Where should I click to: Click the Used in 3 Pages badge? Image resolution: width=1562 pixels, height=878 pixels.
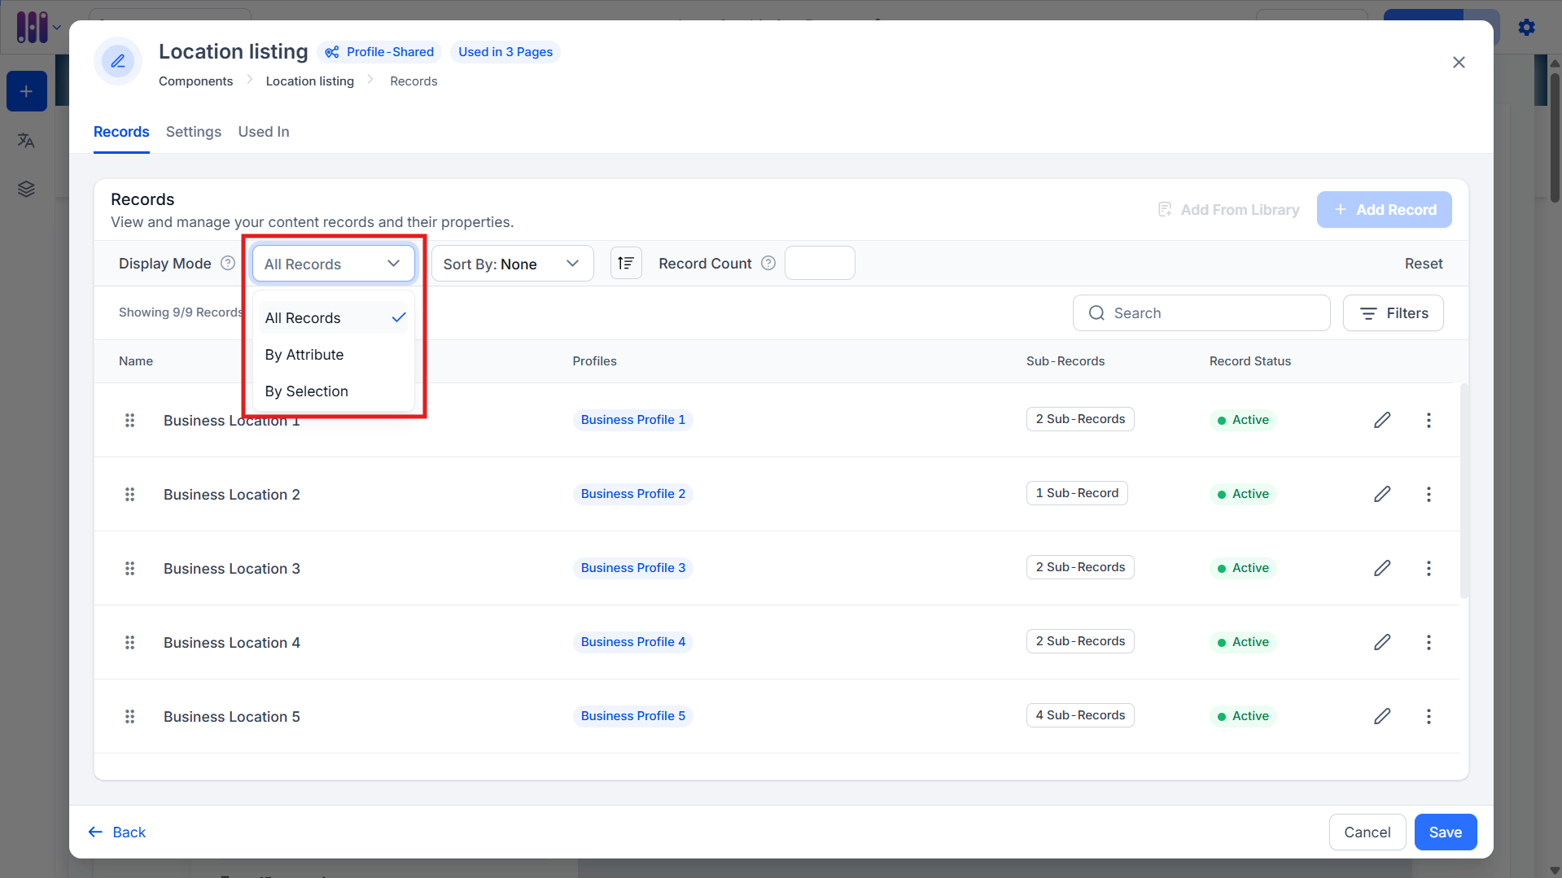tap(505, 52)
